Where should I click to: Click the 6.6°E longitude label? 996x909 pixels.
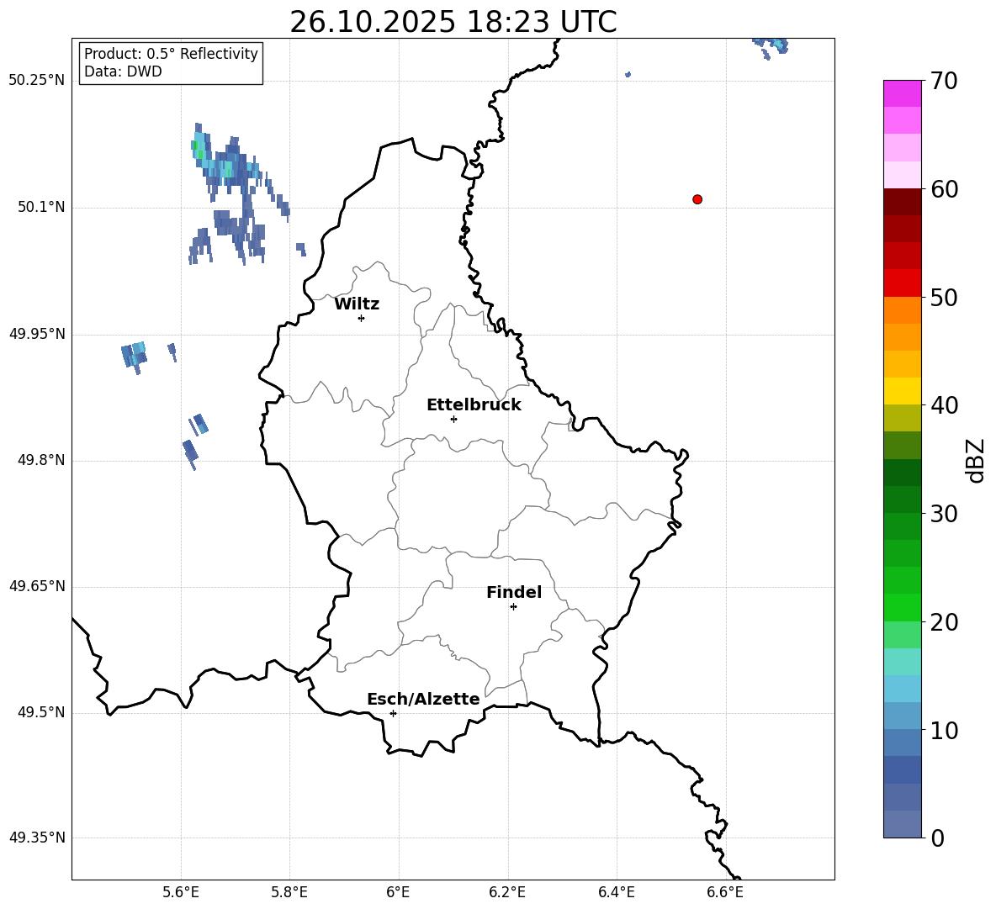pyautogui.click(x=725, y=892)
